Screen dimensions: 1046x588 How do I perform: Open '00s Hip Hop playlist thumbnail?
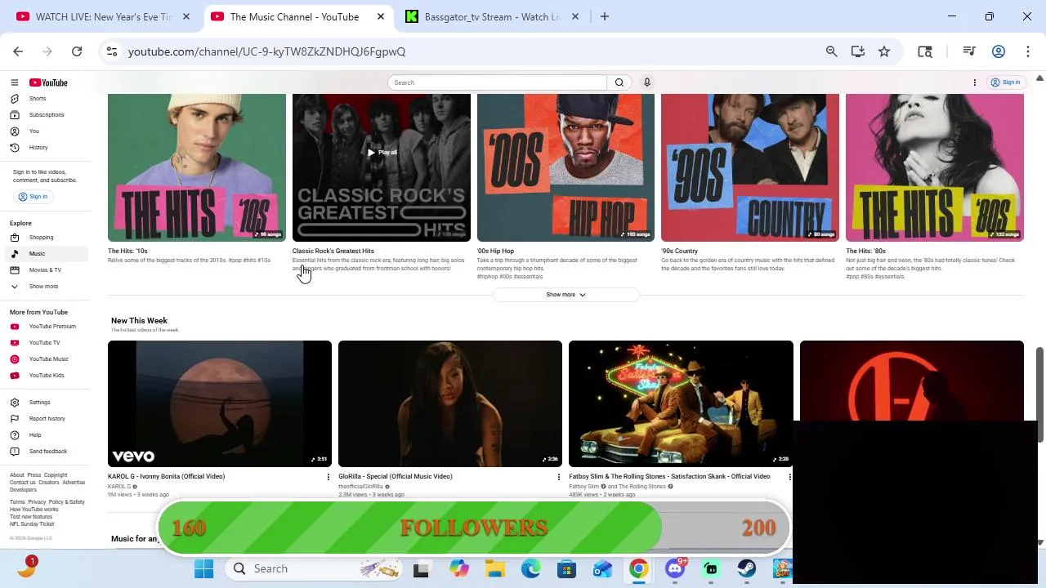(x=565, y=167)
